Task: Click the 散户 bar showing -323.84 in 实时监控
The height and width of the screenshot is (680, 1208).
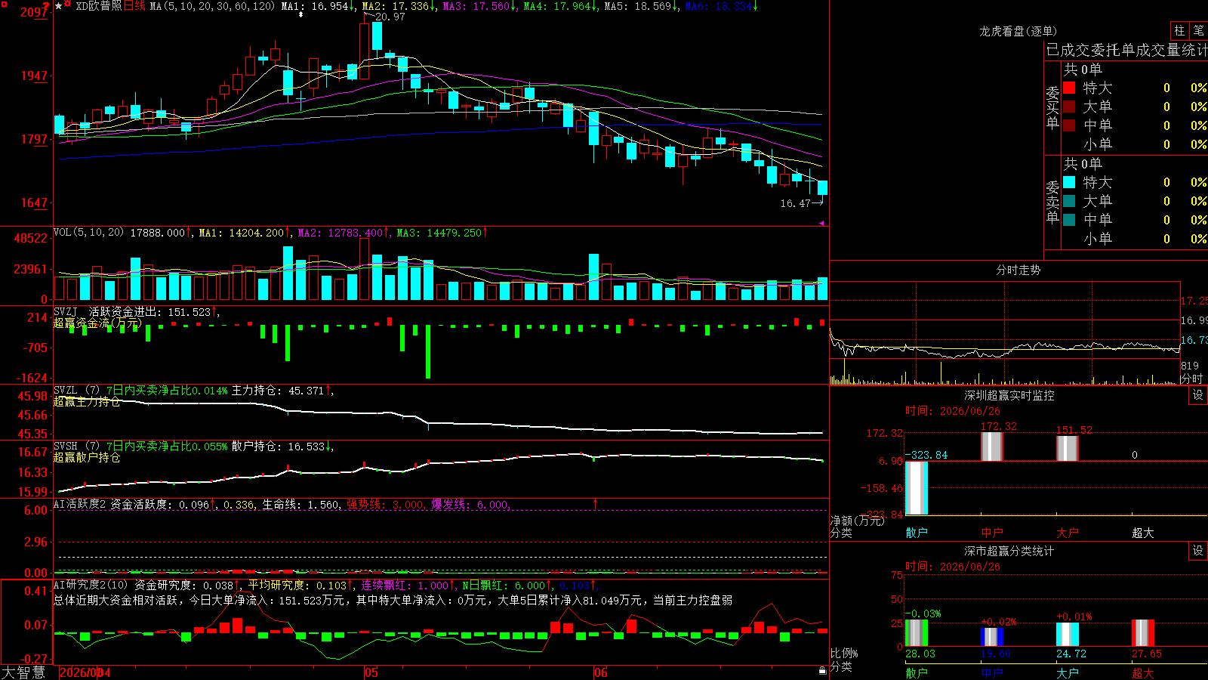Action: pos(917,488)
